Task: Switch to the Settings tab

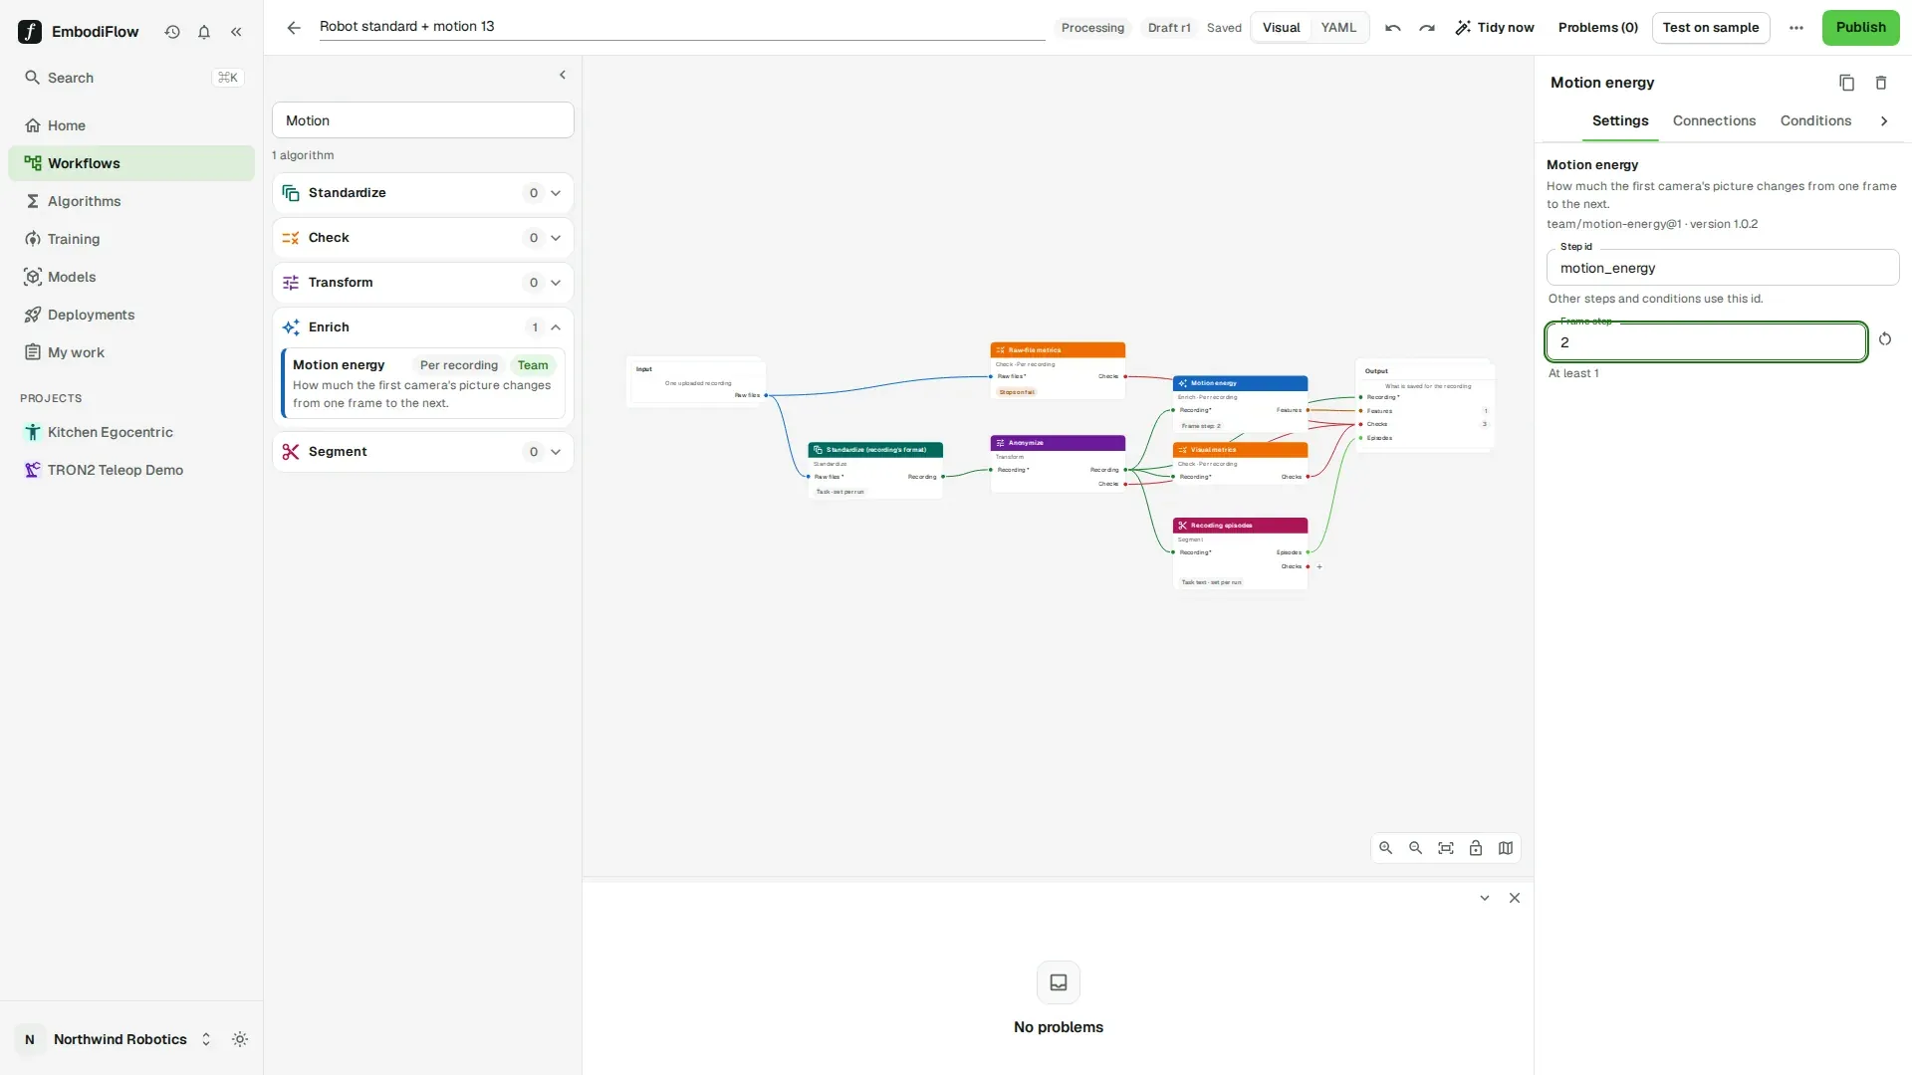Action: [1620, 121]
